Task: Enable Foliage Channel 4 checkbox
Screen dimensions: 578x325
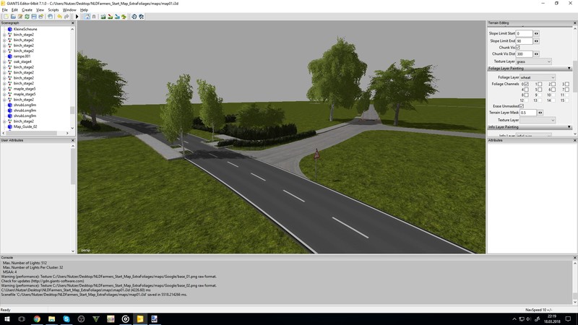Action: [x=527, y=90]
